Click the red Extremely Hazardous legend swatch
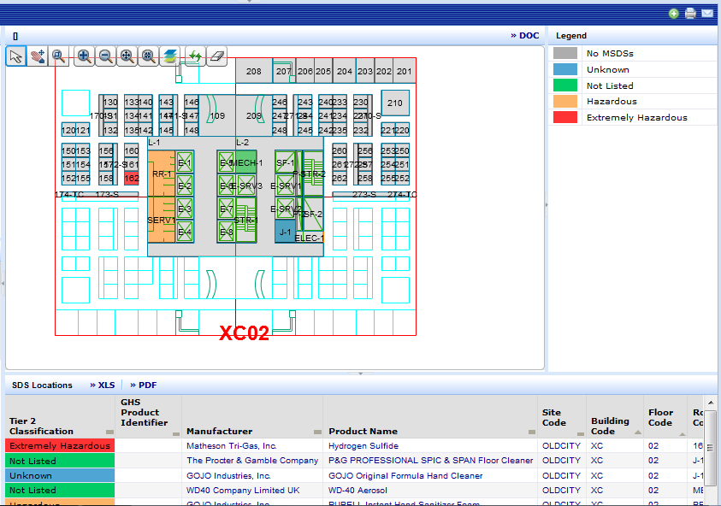This screenshot has width=721, height=506. point(564,118)
